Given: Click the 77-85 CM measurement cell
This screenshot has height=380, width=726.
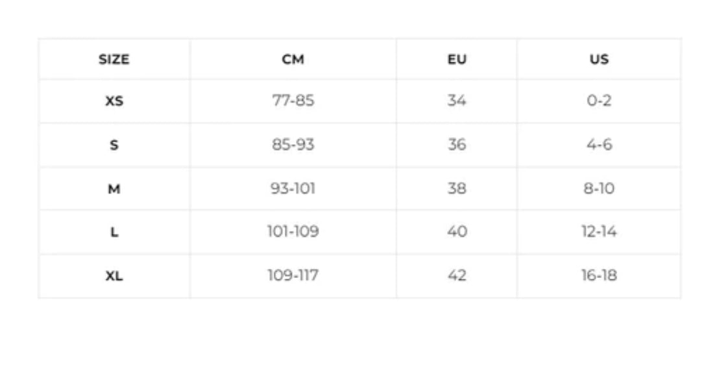Looking at the screenshot, I should click(293, 101).
